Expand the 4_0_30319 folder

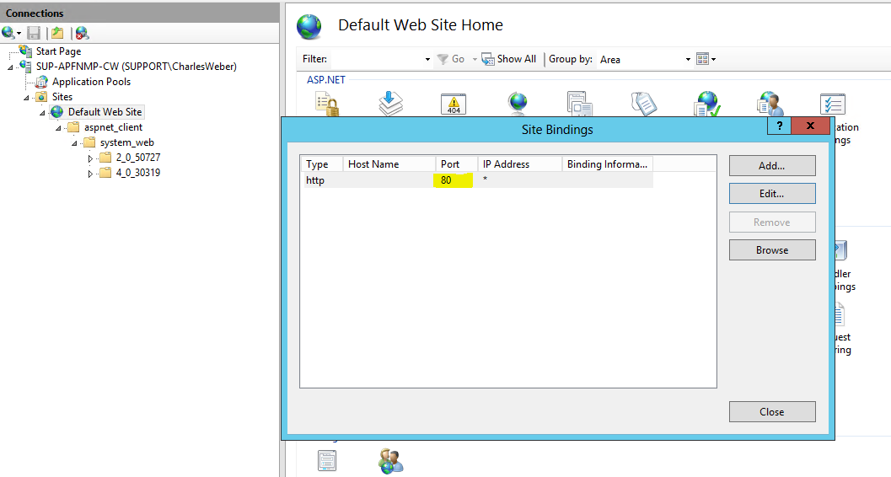[90, 174]
